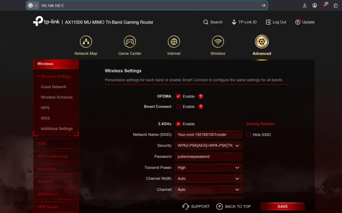Click the Wireless signal icon
Image resolution: width=342 pixels, height=213 pixels.
click(218, 42)
